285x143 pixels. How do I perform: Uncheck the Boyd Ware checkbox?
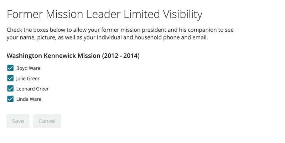(10, 68)
